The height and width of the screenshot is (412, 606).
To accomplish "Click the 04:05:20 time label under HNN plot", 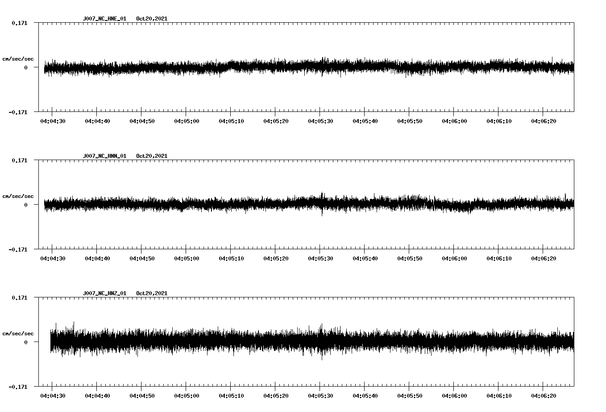I will click(x=276, y=258).
